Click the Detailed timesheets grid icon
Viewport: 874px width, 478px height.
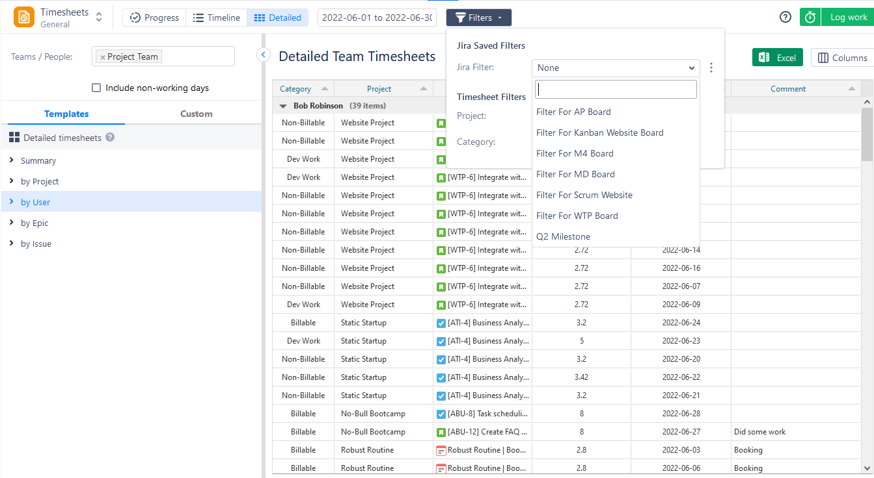pos(14,138)
